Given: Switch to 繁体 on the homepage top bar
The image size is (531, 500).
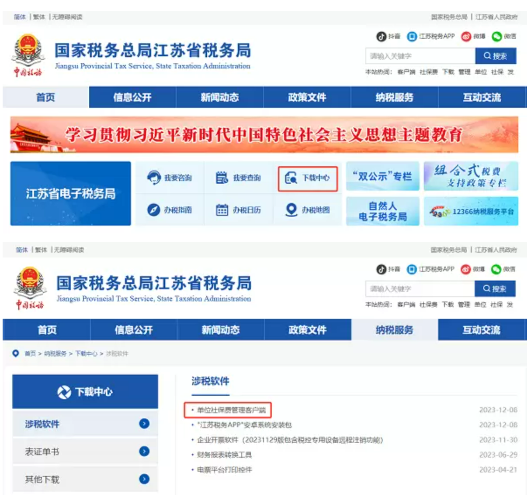Looking at the screenshot, I should coord(39,17).
